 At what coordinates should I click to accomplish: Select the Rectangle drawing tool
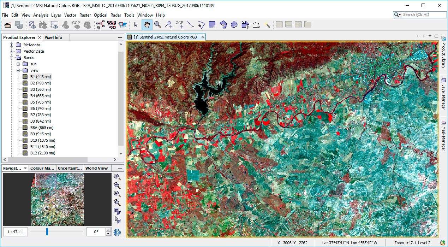tap(212, 25)
